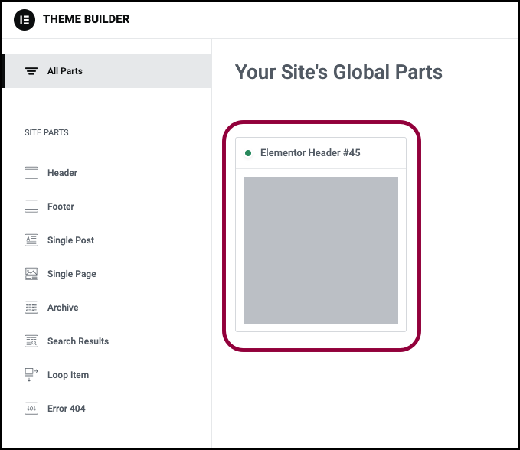
Task: Show Archive templates
Action: pos(63,308)
